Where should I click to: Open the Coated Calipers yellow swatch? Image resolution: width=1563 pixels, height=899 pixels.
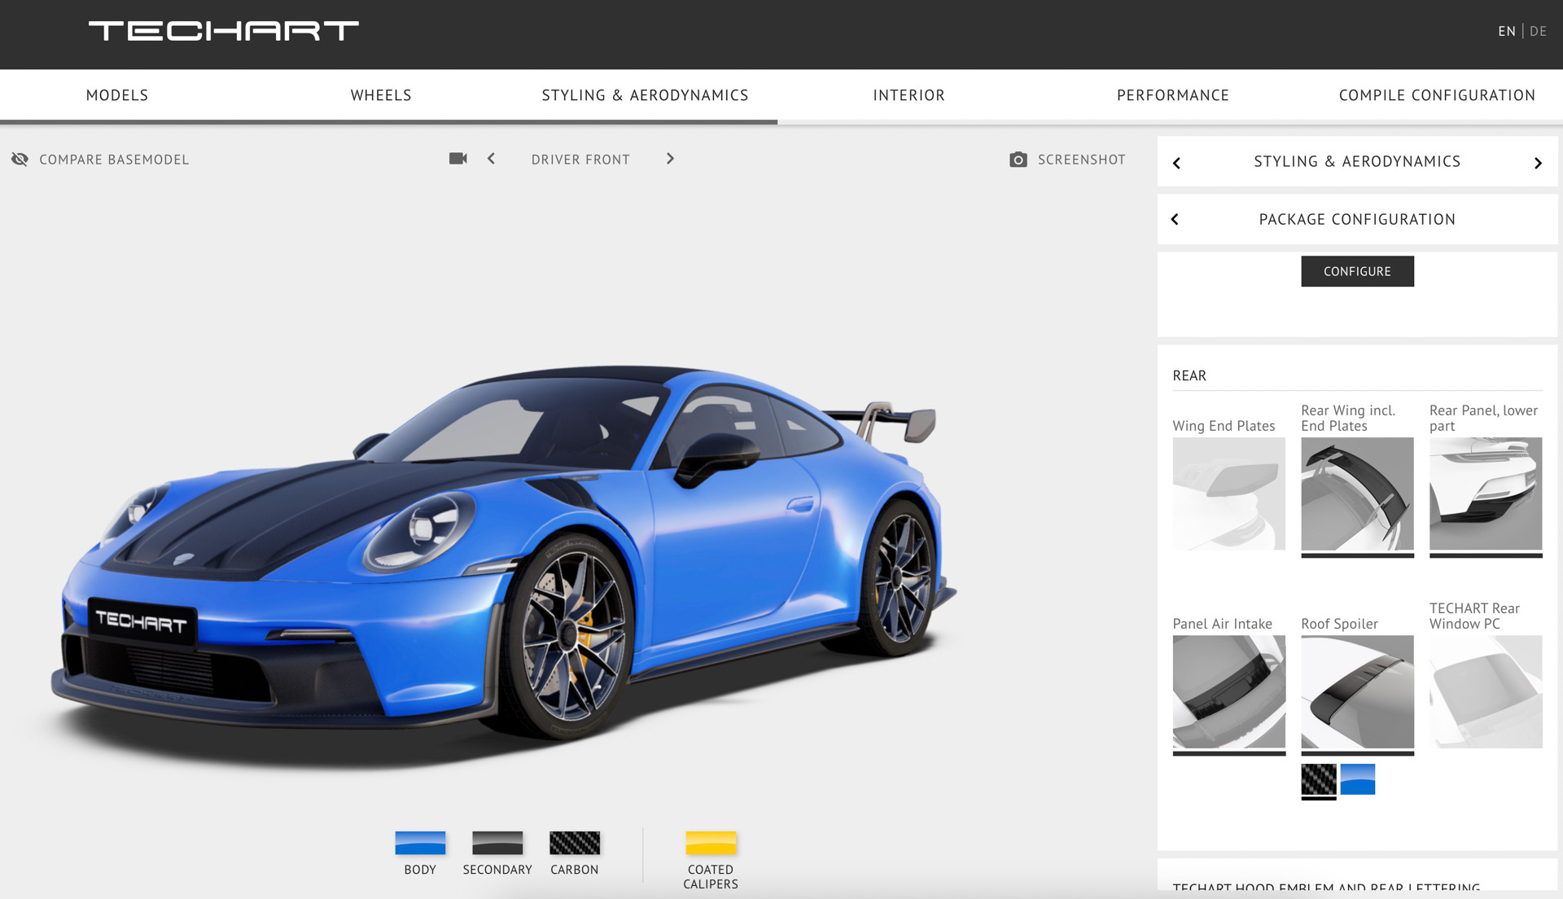tap(711, 843)
